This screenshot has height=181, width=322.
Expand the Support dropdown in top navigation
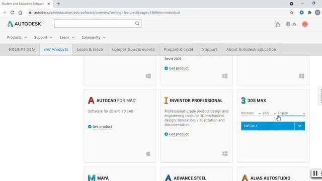[x=43, y=37]
